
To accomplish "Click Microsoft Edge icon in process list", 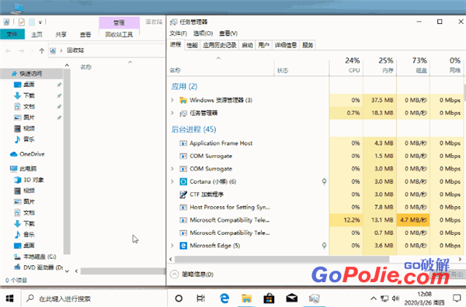I will pyautogui.click(x=183, y=245).
